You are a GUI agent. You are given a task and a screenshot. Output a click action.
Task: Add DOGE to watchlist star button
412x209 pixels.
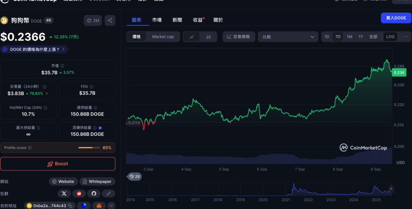(93, 21)
